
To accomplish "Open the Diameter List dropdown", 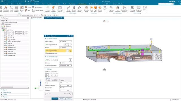I will 66,88.
